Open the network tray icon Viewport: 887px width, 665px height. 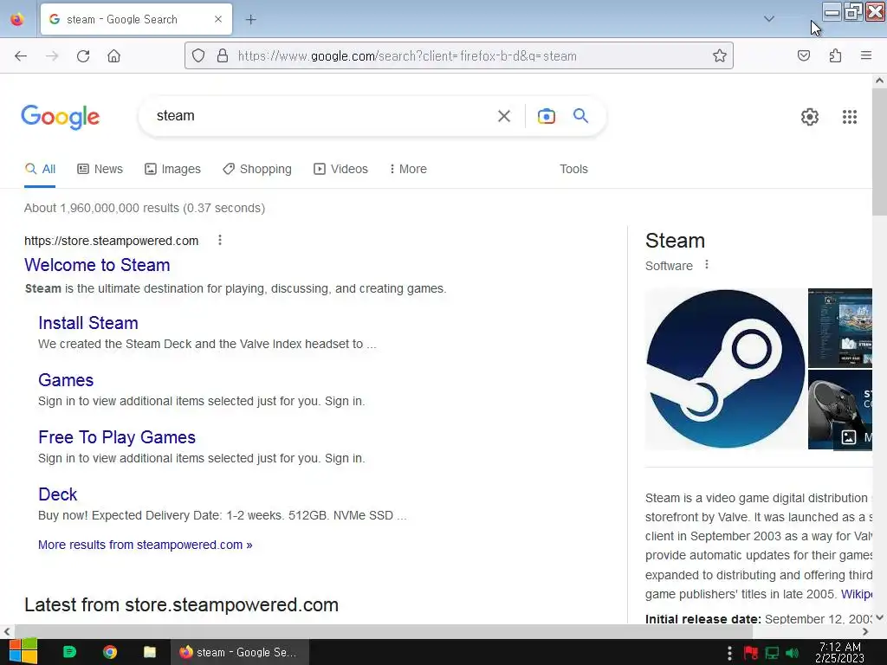coord(772,653)
